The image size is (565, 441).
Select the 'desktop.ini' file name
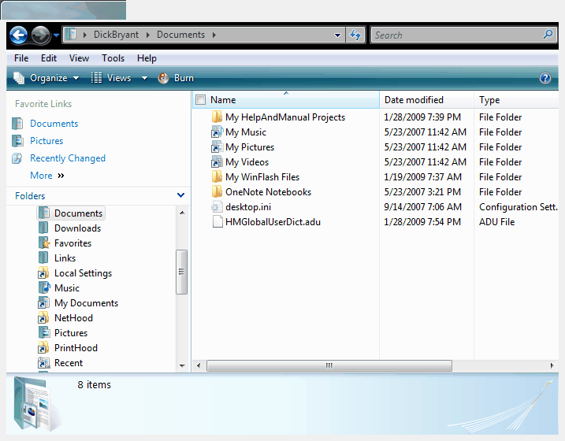[248, 207]
